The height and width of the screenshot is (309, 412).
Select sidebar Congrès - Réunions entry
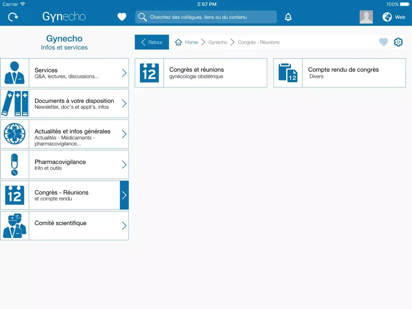coord(65,195)
